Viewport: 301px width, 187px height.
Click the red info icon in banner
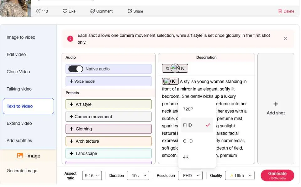[70, 39]
